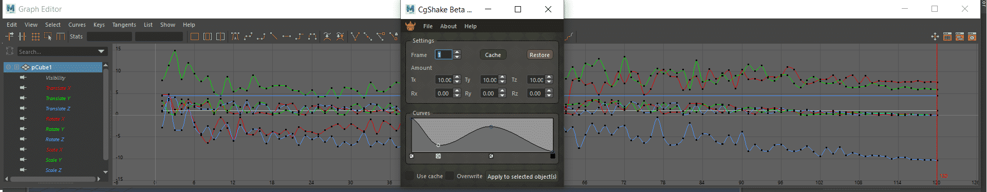Open the Dope Sheet icon at right
Image resolution: width=987 pixels, height=192 pixels.
tap(947, 36)
